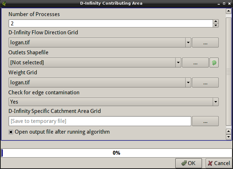Browse for D-Infinity Flow Direction Grid file
This screenshot has width=233, height=169.
[205, 43]
